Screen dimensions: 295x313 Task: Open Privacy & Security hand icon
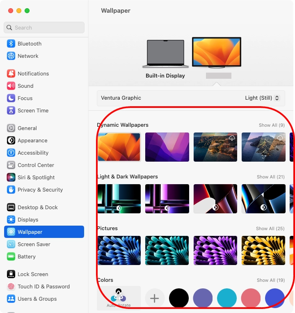click(11, 190)
